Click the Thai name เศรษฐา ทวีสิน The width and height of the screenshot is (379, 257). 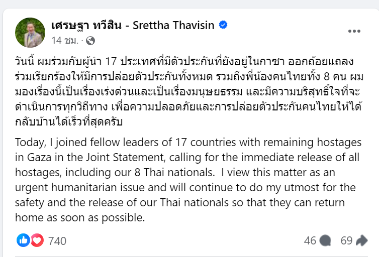[x=86, y=26]
